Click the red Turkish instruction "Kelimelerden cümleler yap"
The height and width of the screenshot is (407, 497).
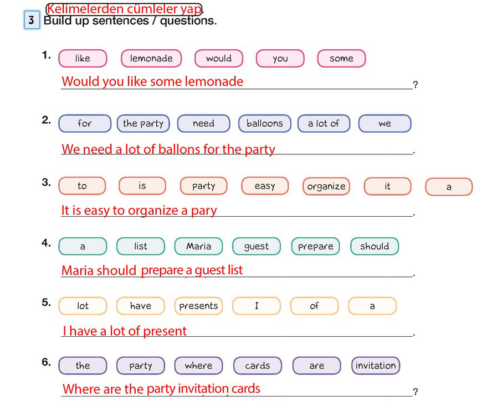point(125,9)
